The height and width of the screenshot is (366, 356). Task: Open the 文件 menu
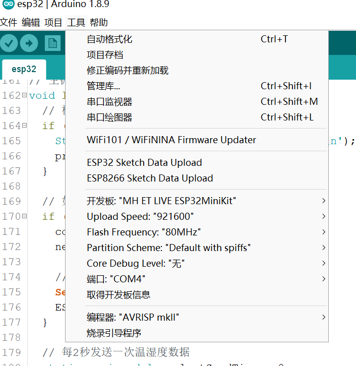pos(9,23)
